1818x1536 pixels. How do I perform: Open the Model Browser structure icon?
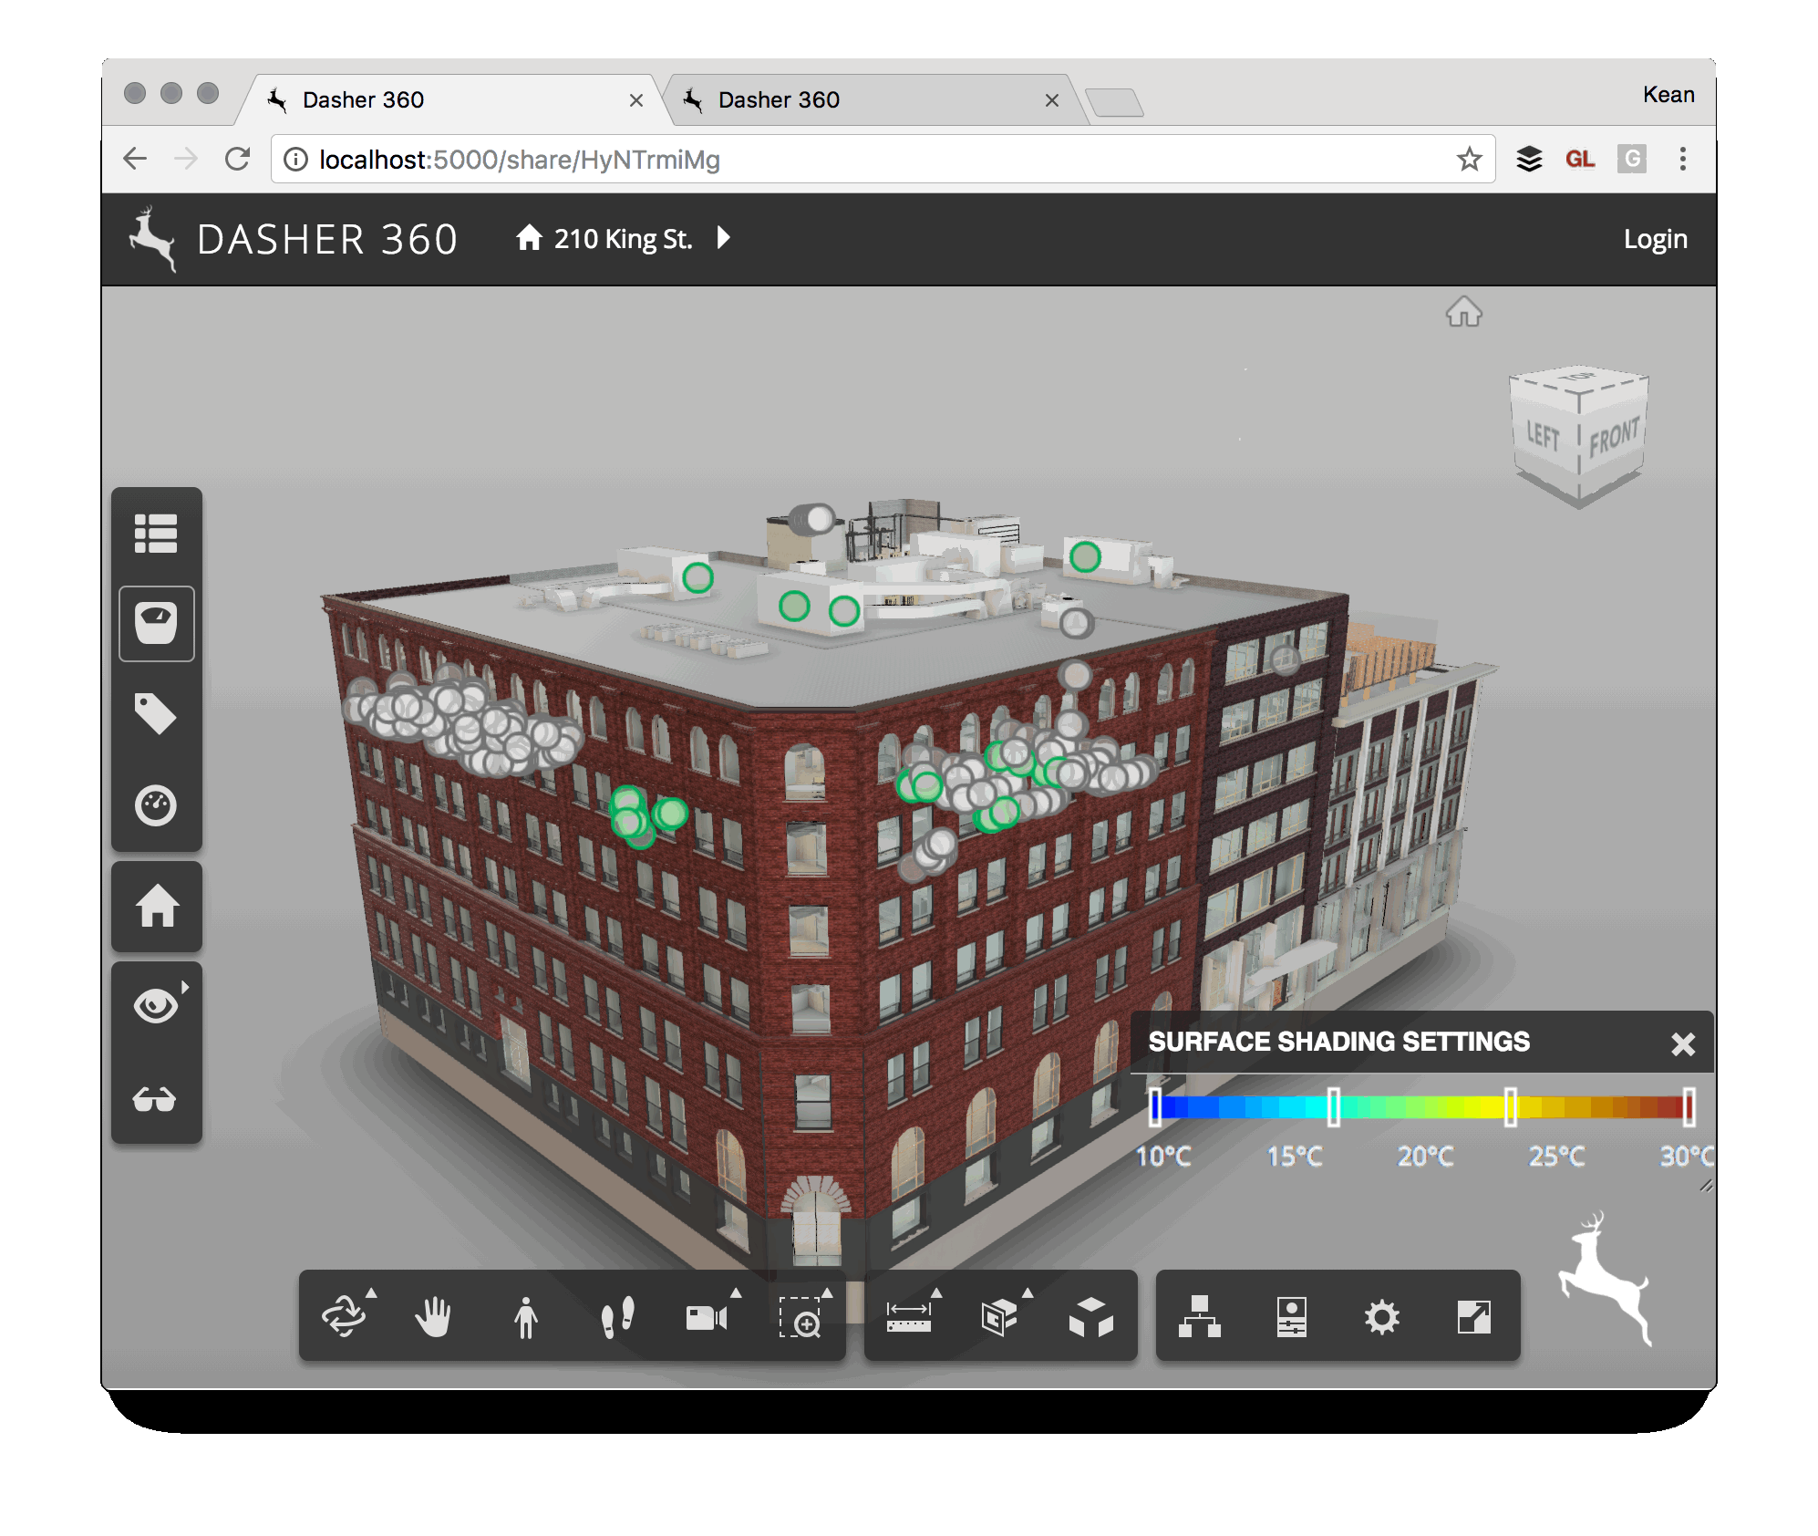tap(1200, 1316)
